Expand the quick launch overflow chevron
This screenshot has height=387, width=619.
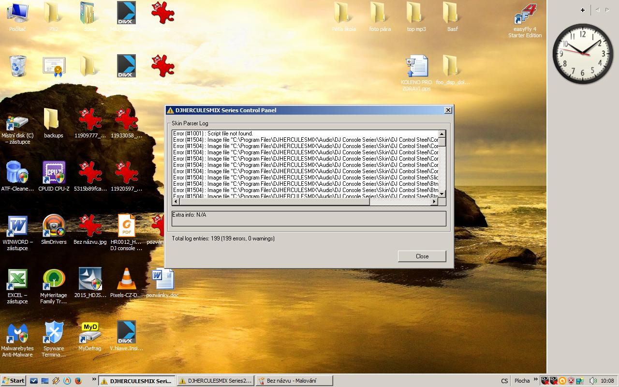pyautogui.click(x=94, y=379)
